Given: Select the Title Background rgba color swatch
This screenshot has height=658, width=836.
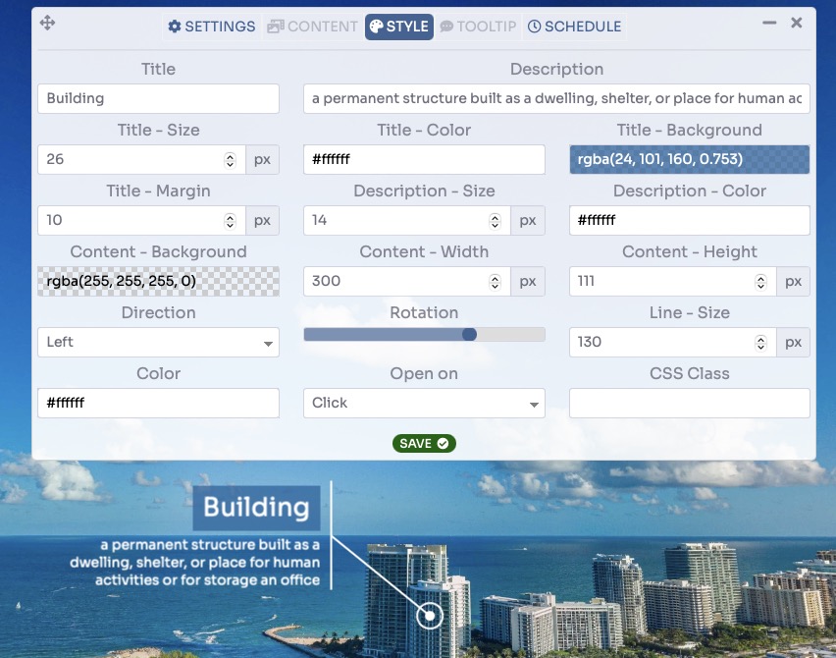Looking at the screenshot, I should (x=690, y=159).
